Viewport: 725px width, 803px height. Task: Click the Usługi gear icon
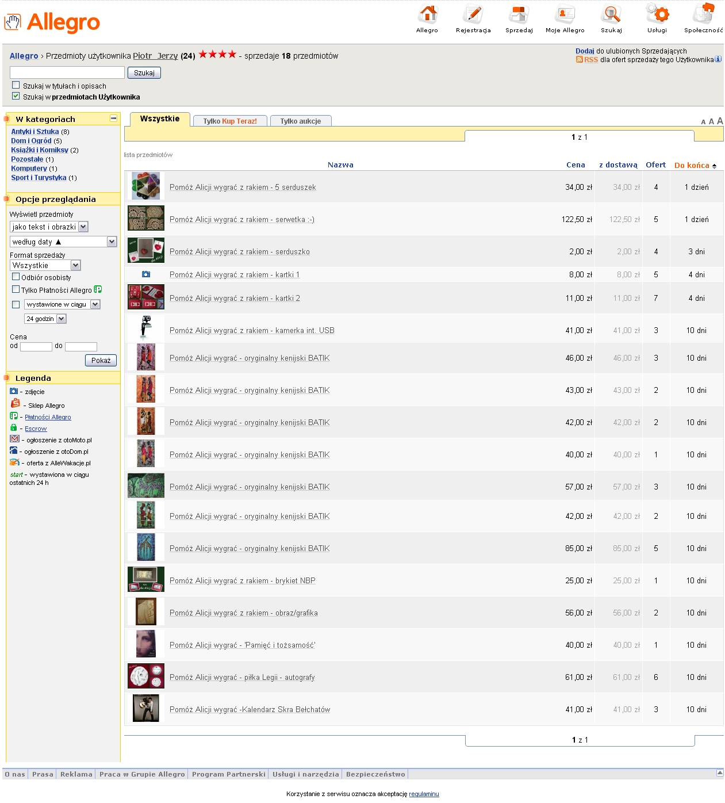tap(657, 14)
